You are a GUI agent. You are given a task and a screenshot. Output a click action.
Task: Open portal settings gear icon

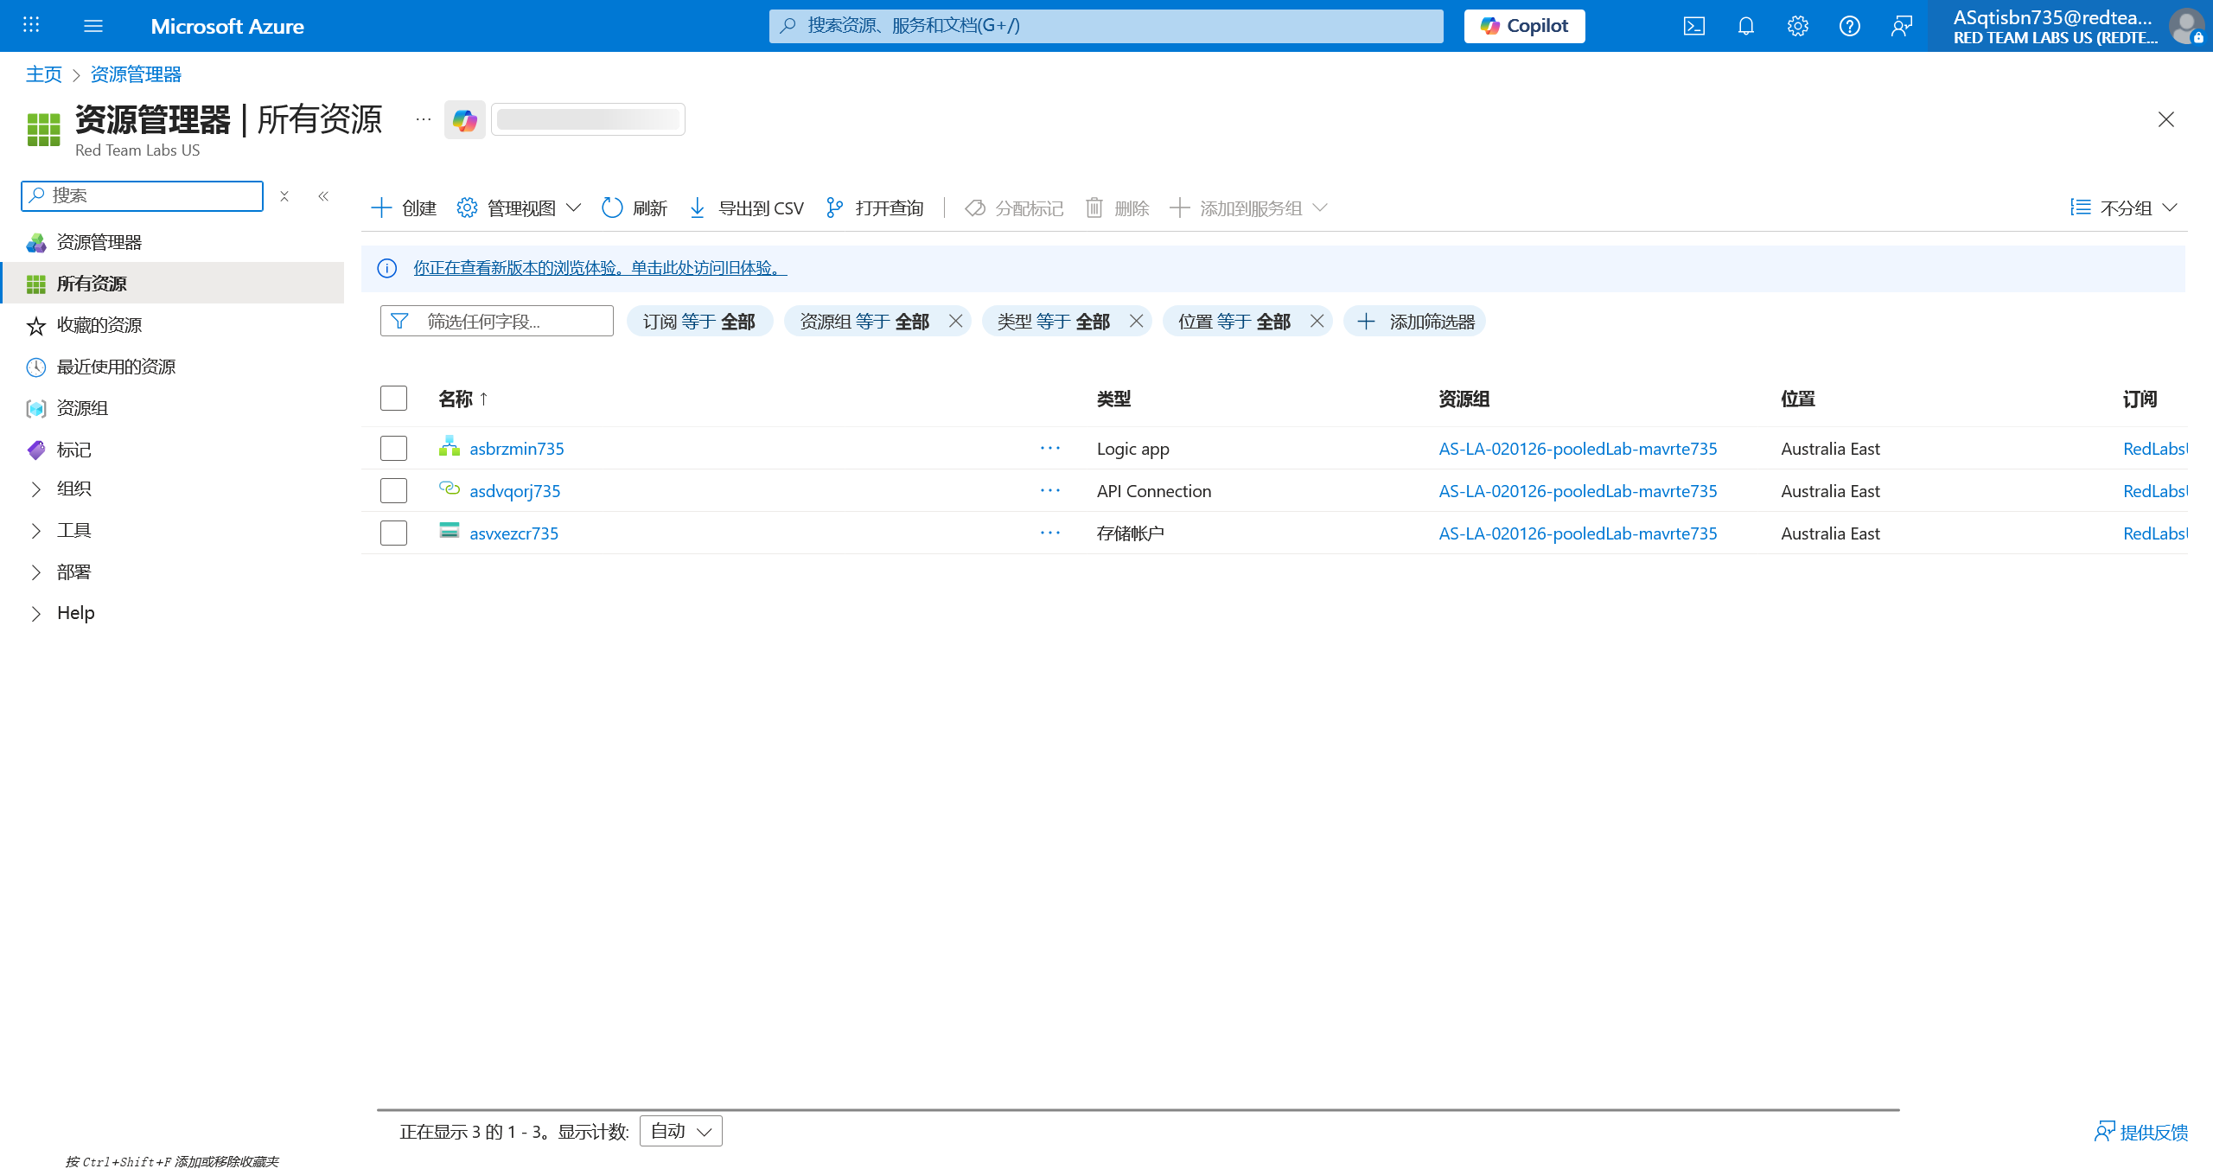tap(1797, 26)
